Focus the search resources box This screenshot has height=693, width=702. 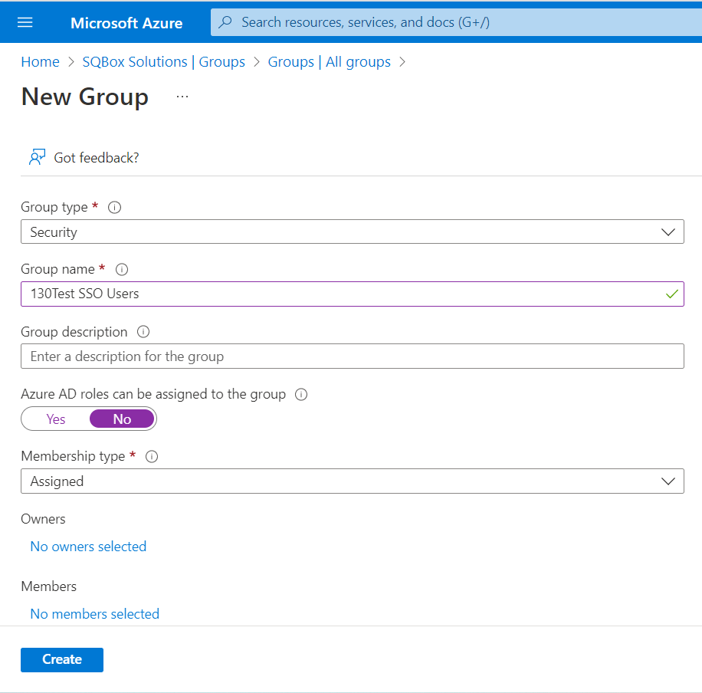(456, 22)
